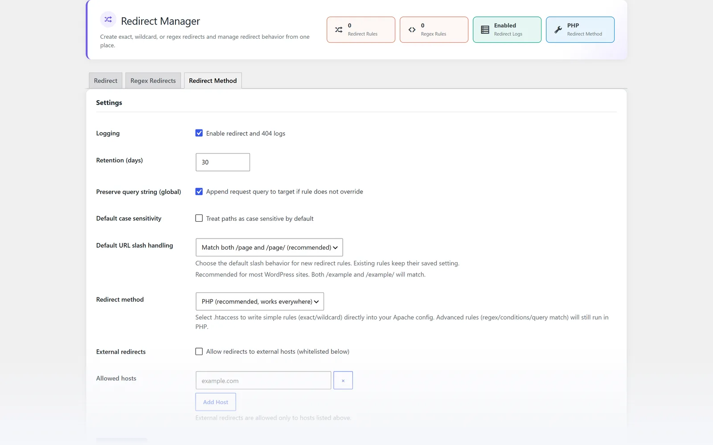
Task: Click the shuffle icon in Redirect Rules card
Action: [x=339, y=30]
